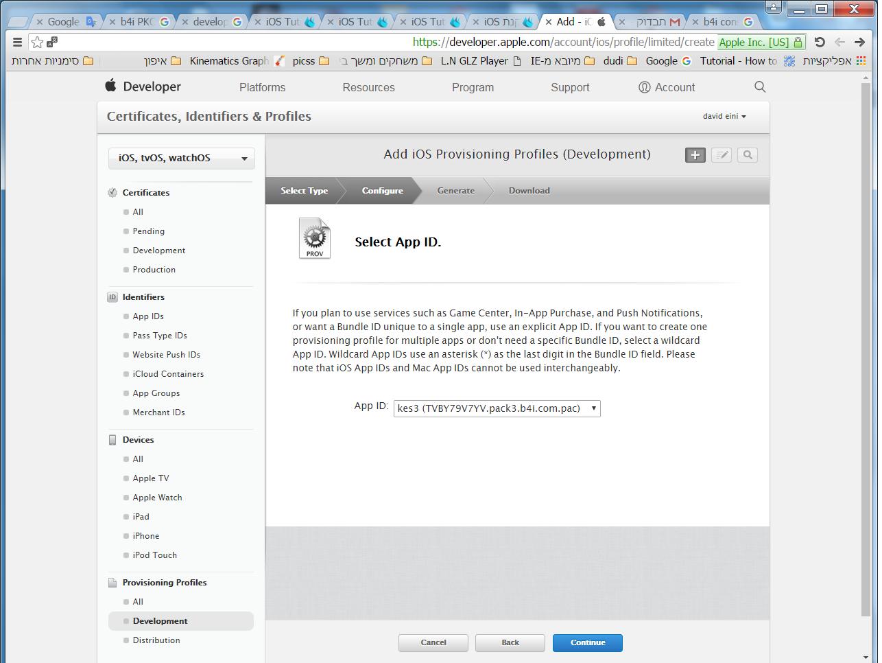The image size is (882, 663).
Task: Open Pass Type IDs in the sidebar
Action: point(160,336)
